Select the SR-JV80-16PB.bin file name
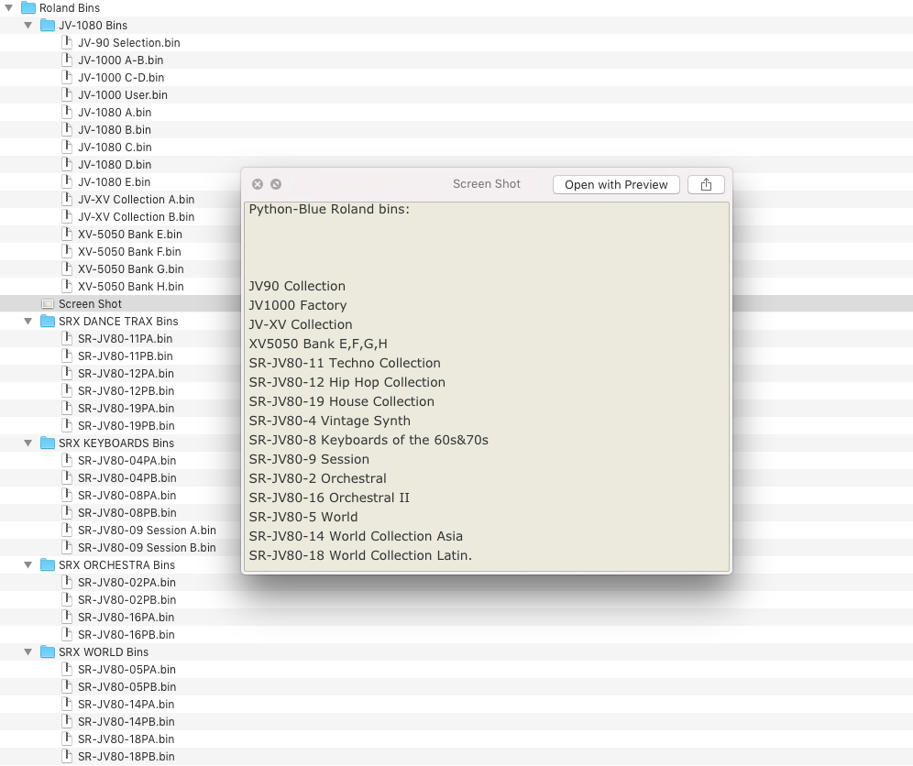Viewport: 913px width, 766px height. coord(126,635)
